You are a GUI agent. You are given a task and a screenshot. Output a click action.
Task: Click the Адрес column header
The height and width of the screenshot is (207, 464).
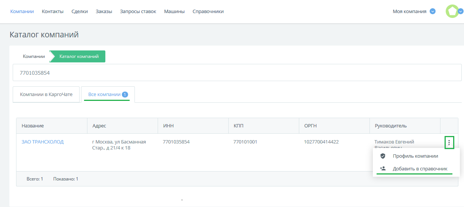pos(123,126)
